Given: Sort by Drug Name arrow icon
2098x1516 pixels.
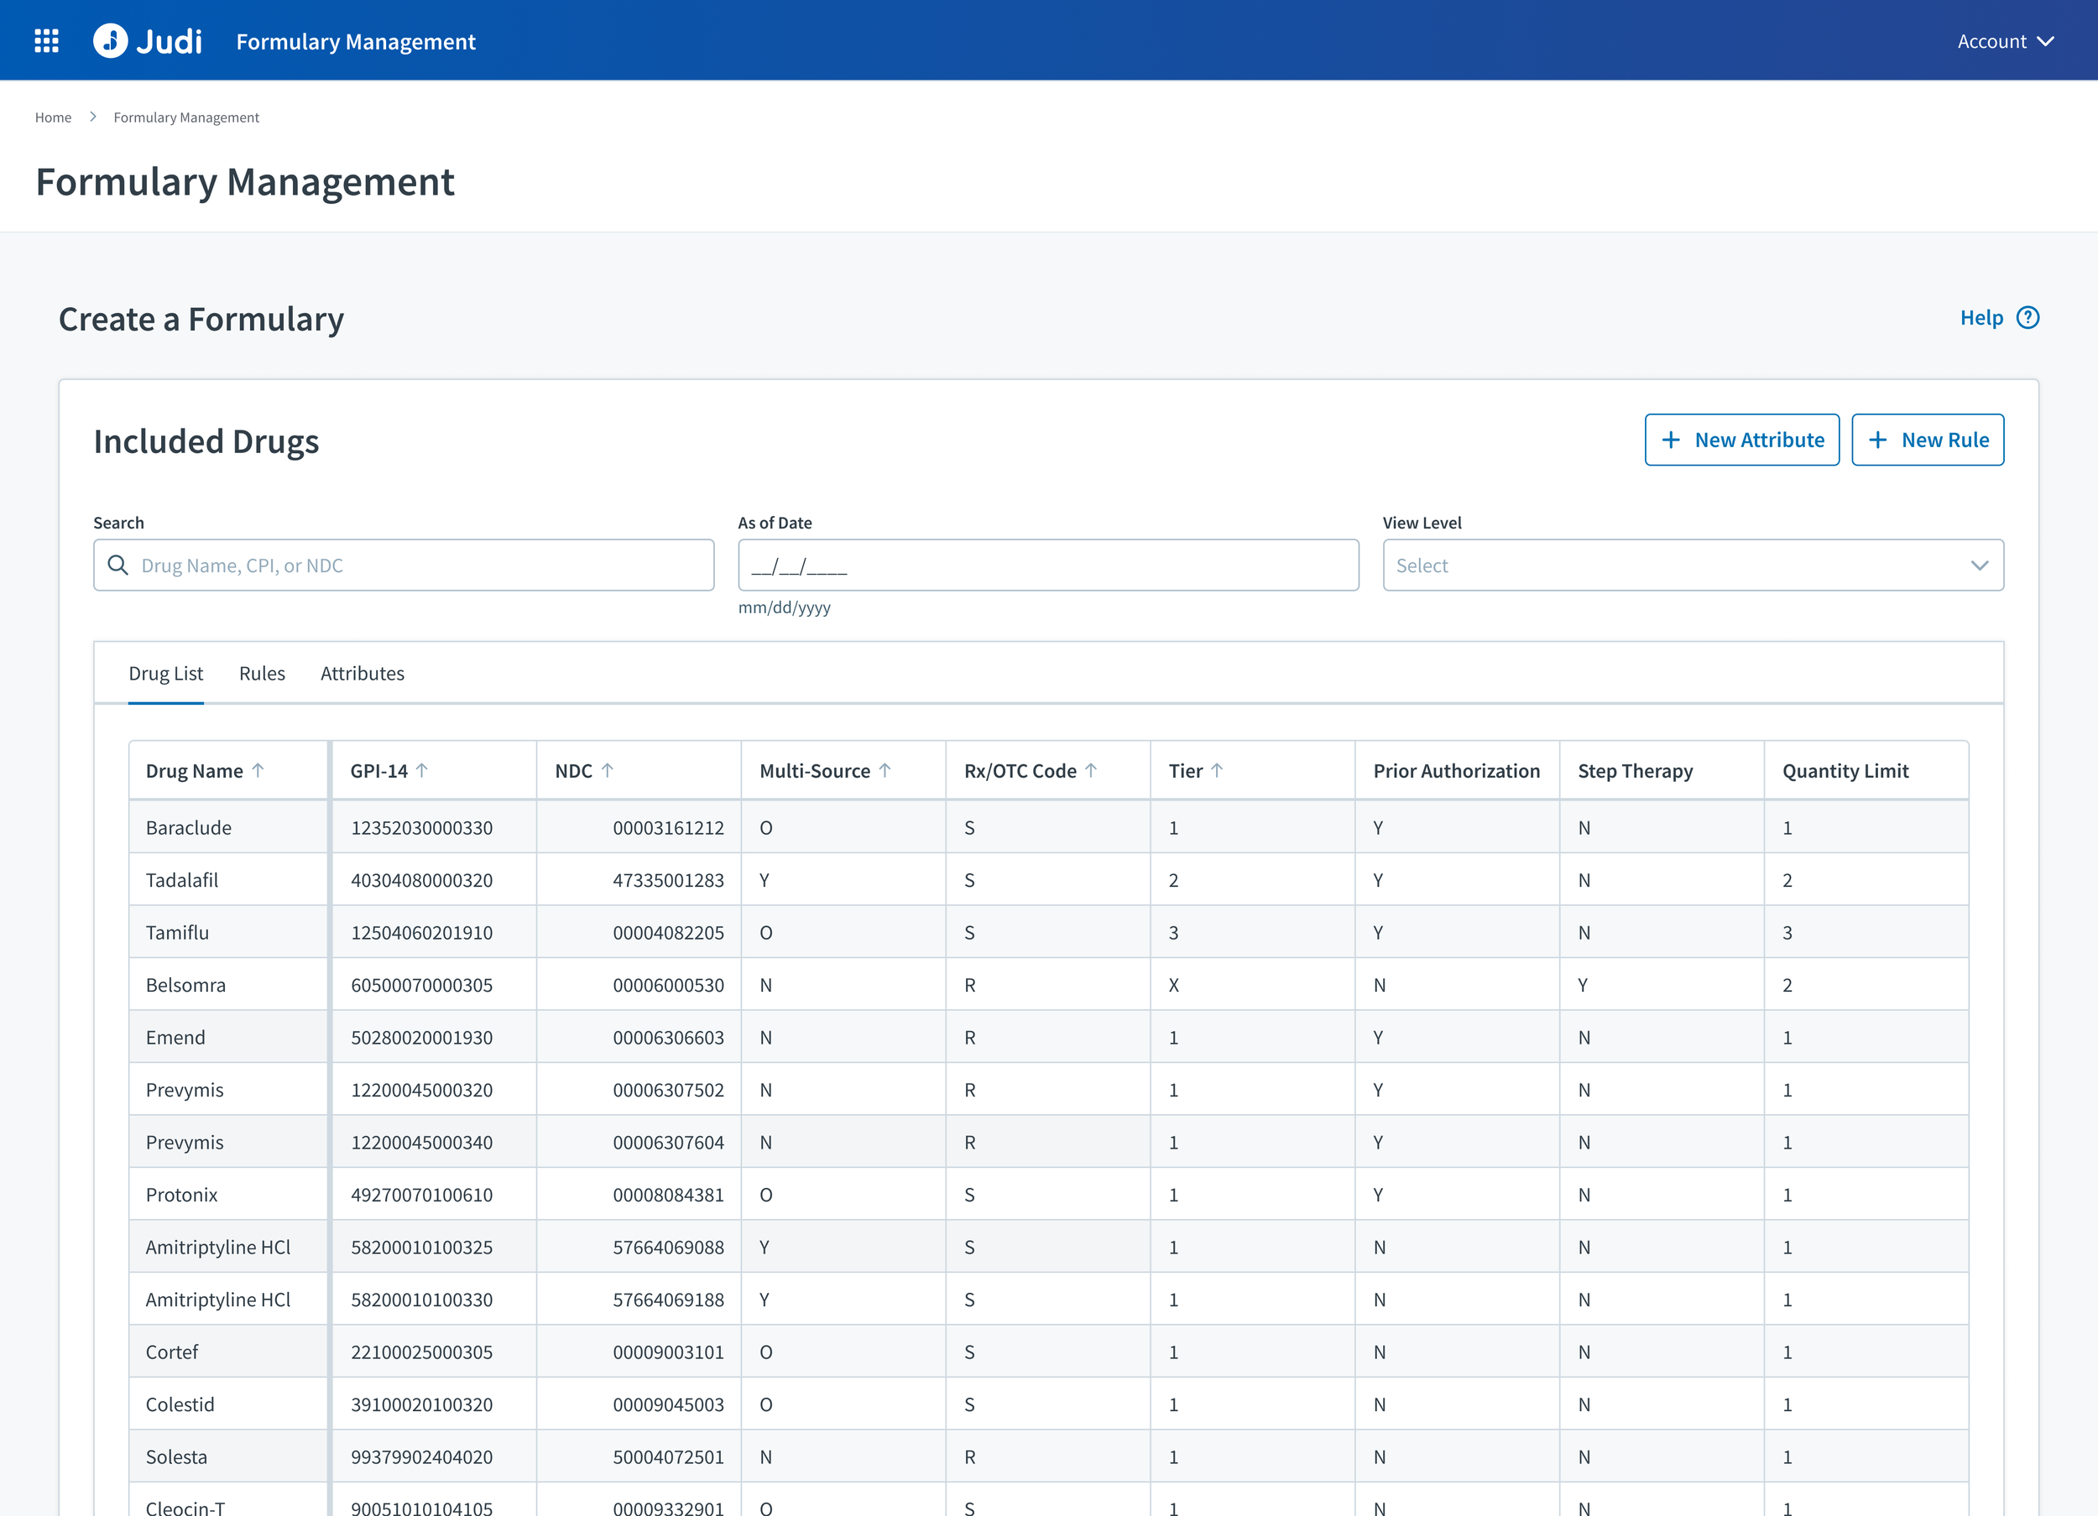Looking at the screenshot, I should point(258,770).
